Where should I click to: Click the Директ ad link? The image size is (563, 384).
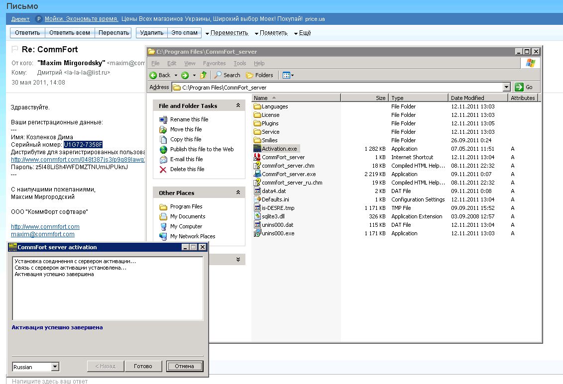(20, 19)
